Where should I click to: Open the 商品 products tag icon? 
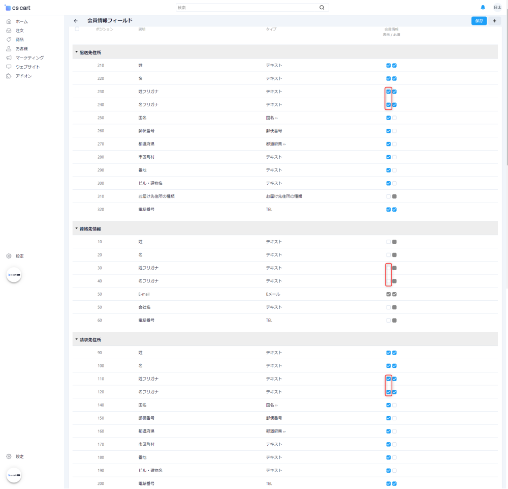click(9, 40)
